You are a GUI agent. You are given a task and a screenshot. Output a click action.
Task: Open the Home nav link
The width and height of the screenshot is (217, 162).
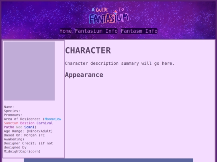click(x=66, y=31)
